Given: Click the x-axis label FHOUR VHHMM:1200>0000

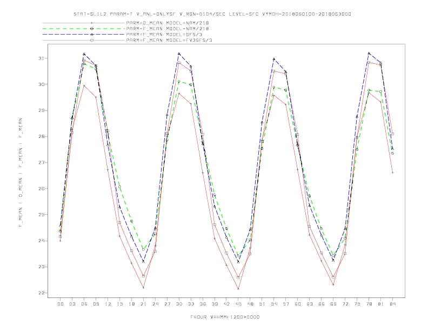Looking at the screenshot, I should [x=225, y=317].
